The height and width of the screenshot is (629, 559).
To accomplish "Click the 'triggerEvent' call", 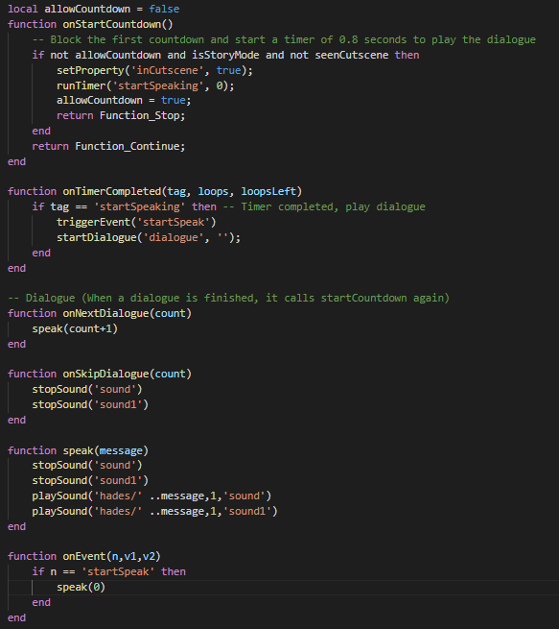I will tap(93, 222).
